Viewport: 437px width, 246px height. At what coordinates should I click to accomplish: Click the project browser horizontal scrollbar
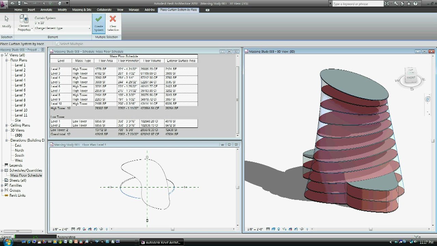click(x=23, y=232)
